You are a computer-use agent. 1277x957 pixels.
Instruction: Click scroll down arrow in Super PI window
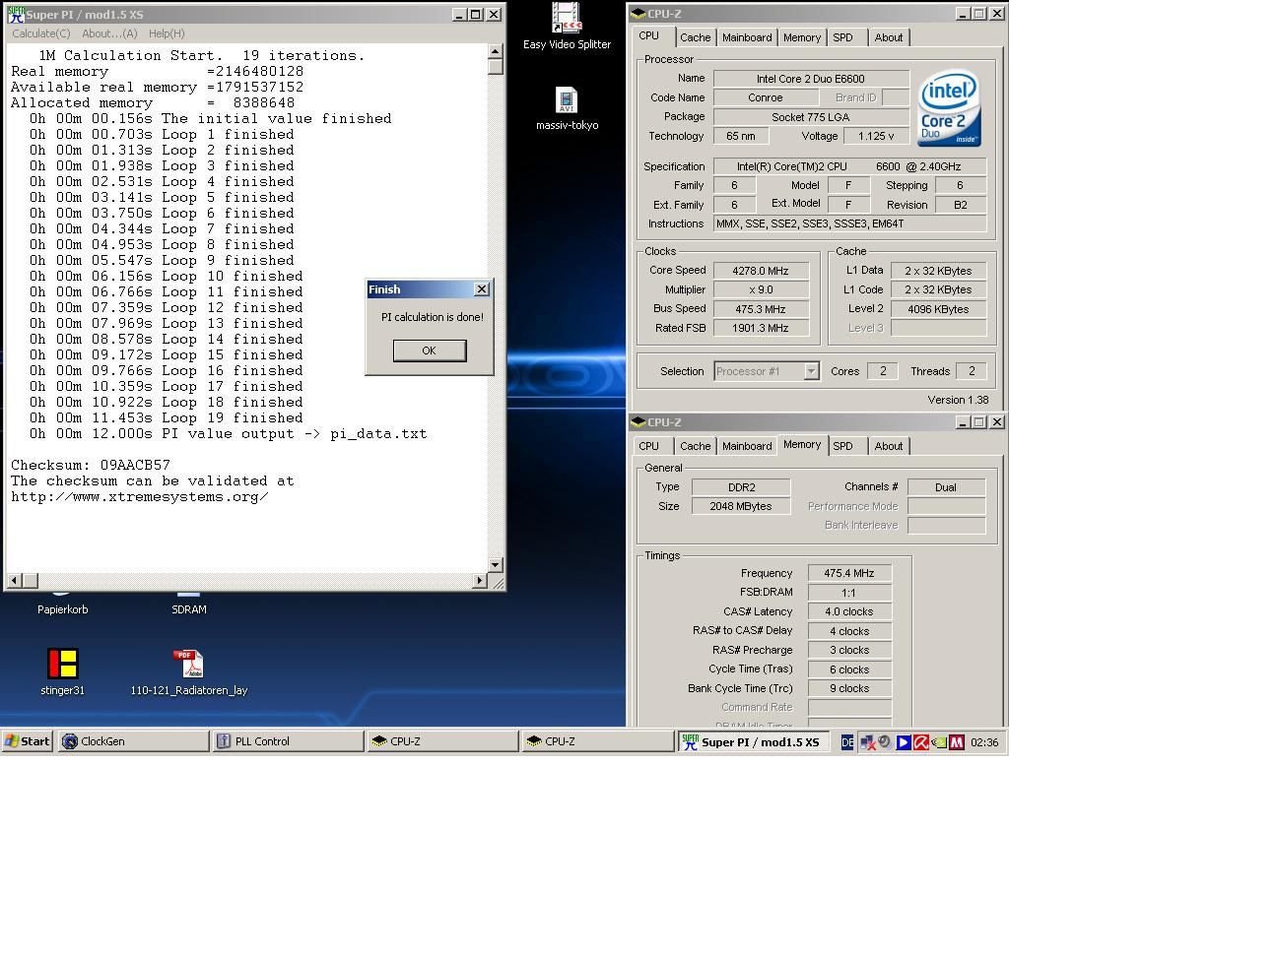point(496,565)
